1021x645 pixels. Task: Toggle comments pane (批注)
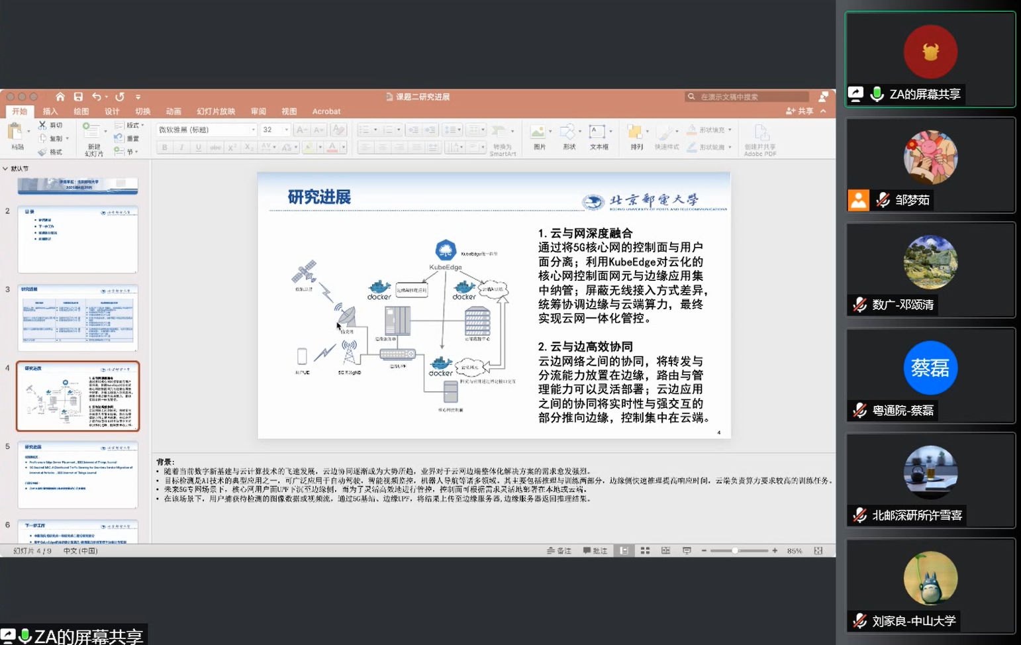[x=595, y=550]
